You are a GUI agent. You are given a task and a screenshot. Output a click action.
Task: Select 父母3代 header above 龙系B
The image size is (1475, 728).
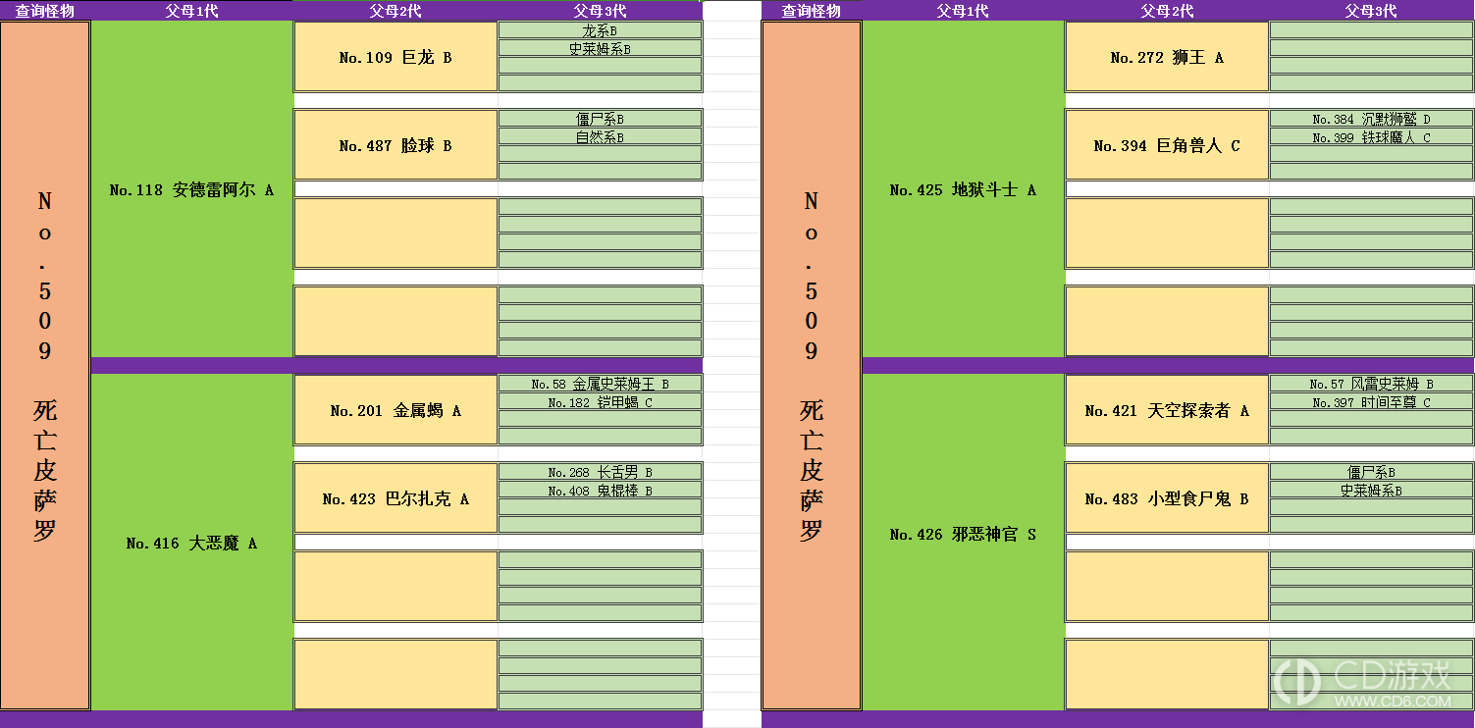[x=601, y=11]
